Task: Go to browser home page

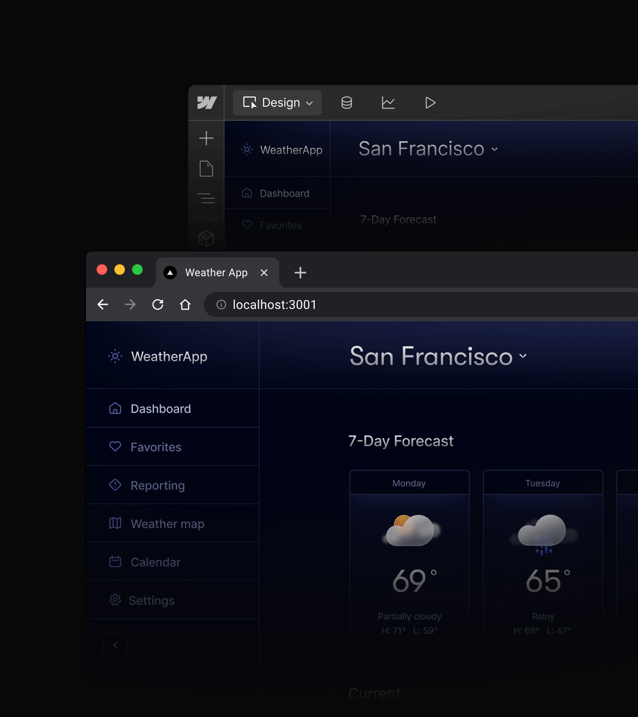Action: [185, 305]
